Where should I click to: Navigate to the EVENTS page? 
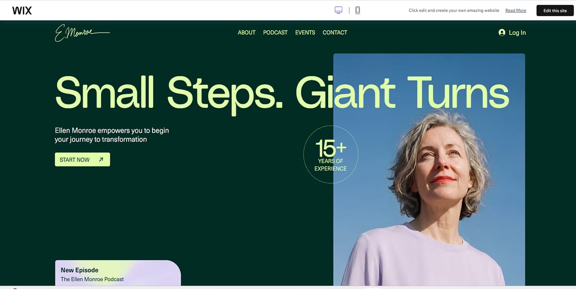(x=305, y=33)
